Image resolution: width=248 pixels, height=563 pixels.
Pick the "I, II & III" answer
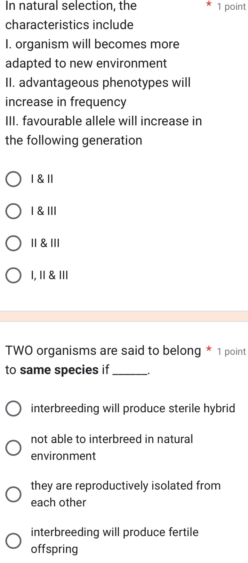coord(13,275)
